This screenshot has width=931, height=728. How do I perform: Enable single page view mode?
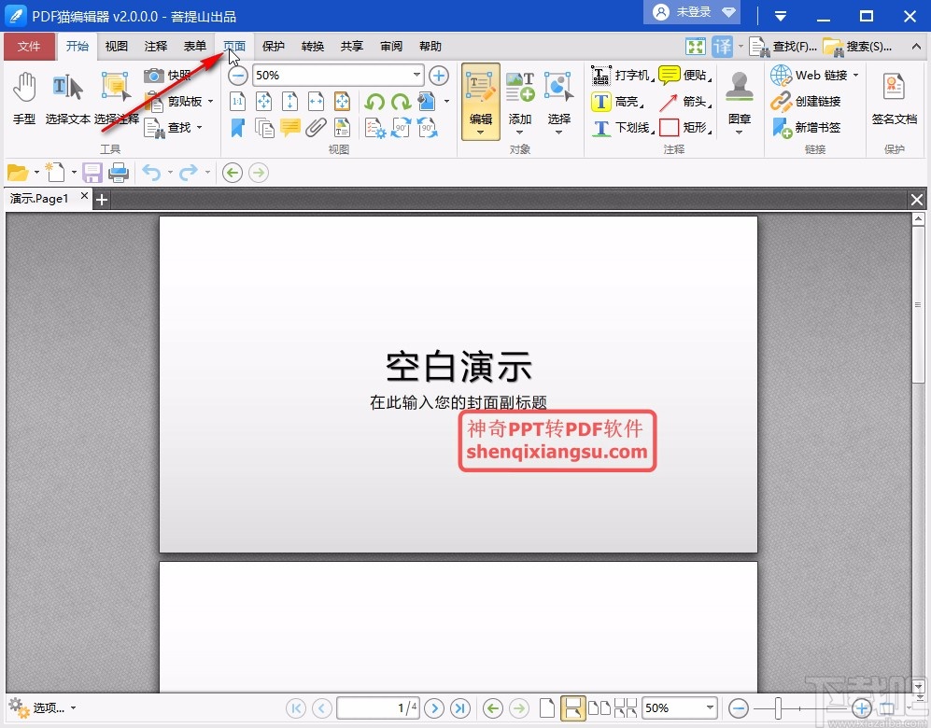click(548, 707)
